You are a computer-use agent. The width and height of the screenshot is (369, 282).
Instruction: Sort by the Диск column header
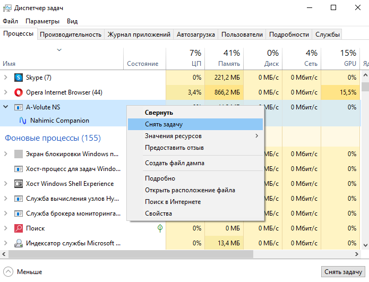263,58
